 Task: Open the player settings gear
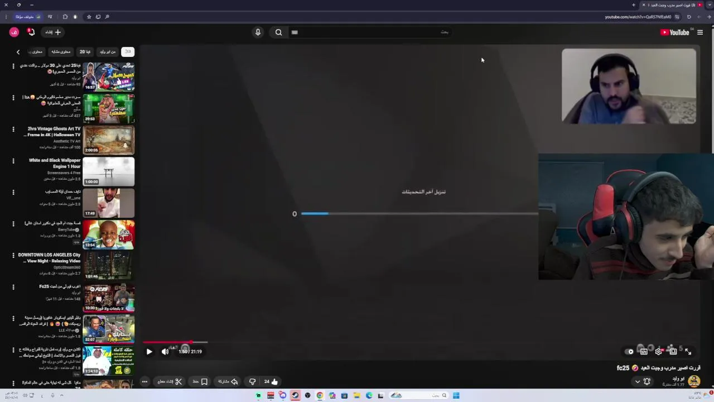[x=658, y=352]
